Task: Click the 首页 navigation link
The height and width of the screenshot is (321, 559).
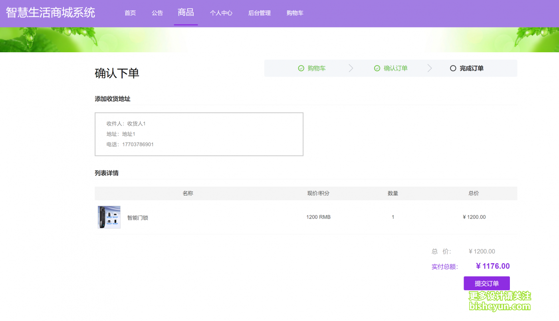Action: point(130,12)
